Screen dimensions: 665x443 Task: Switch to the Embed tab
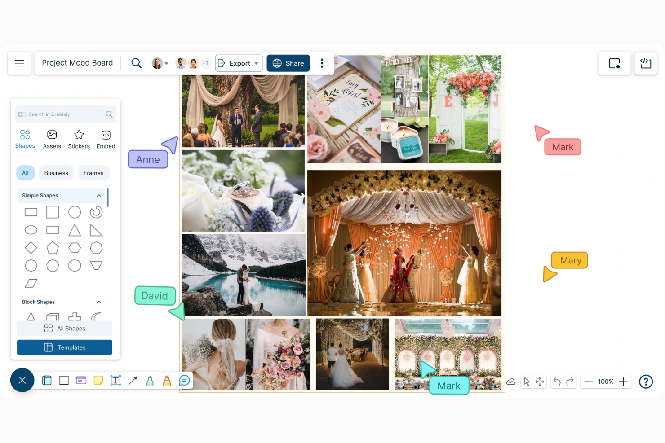click(x=106, y=139)
